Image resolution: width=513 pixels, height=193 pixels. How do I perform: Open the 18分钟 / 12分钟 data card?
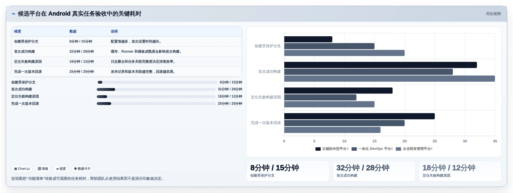point(460,171)
